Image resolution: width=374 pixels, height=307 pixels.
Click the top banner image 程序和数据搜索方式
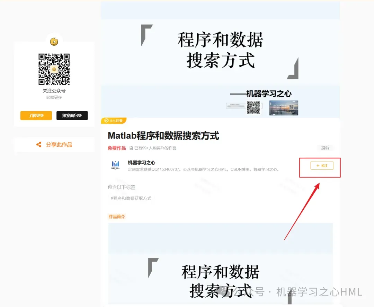pos(220,60)
